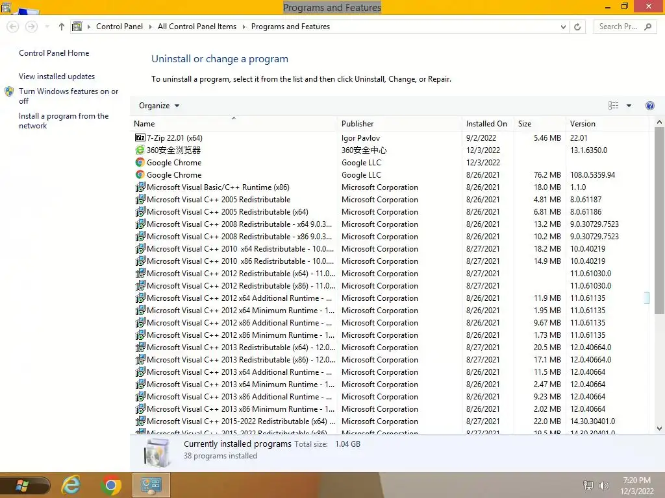This screenshot has height=498, width=665.
Task: Click the program list vertical scrollbar thumb
Action: (x=659, y=220)
